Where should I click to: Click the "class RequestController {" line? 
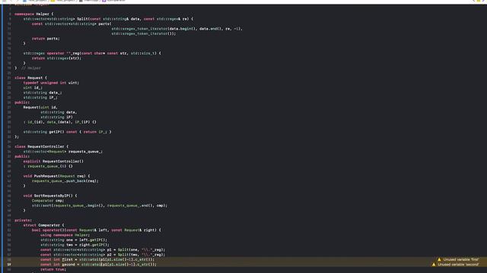coord(42,146)
